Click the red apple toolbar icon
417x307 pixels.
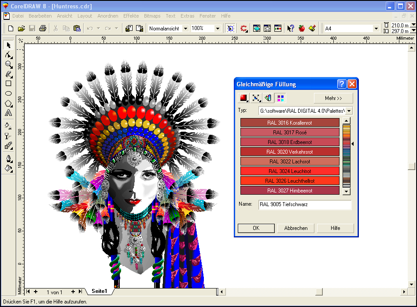point(302,28)
